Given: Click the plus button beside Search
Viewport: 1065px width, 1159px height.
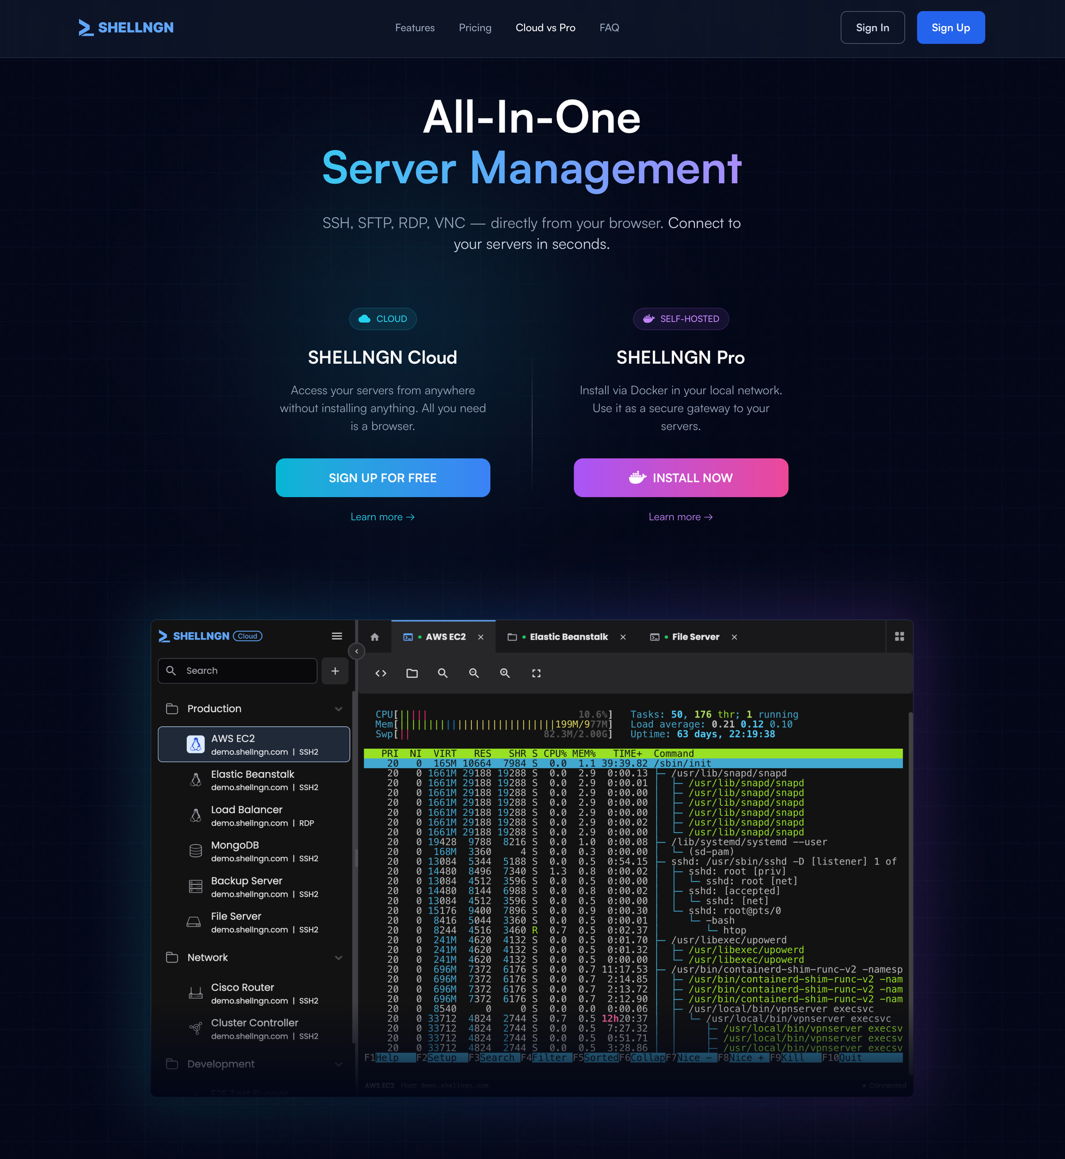Looking at the screenshot, I should (335, 671).
